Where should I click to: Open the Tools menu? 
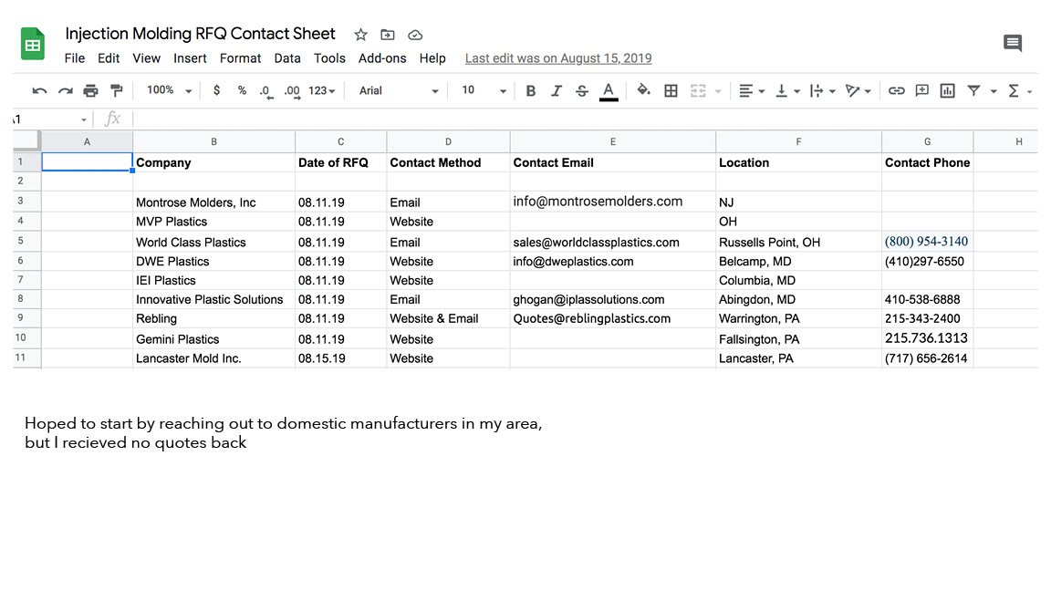pyautogui.click(x=329, y=58)
